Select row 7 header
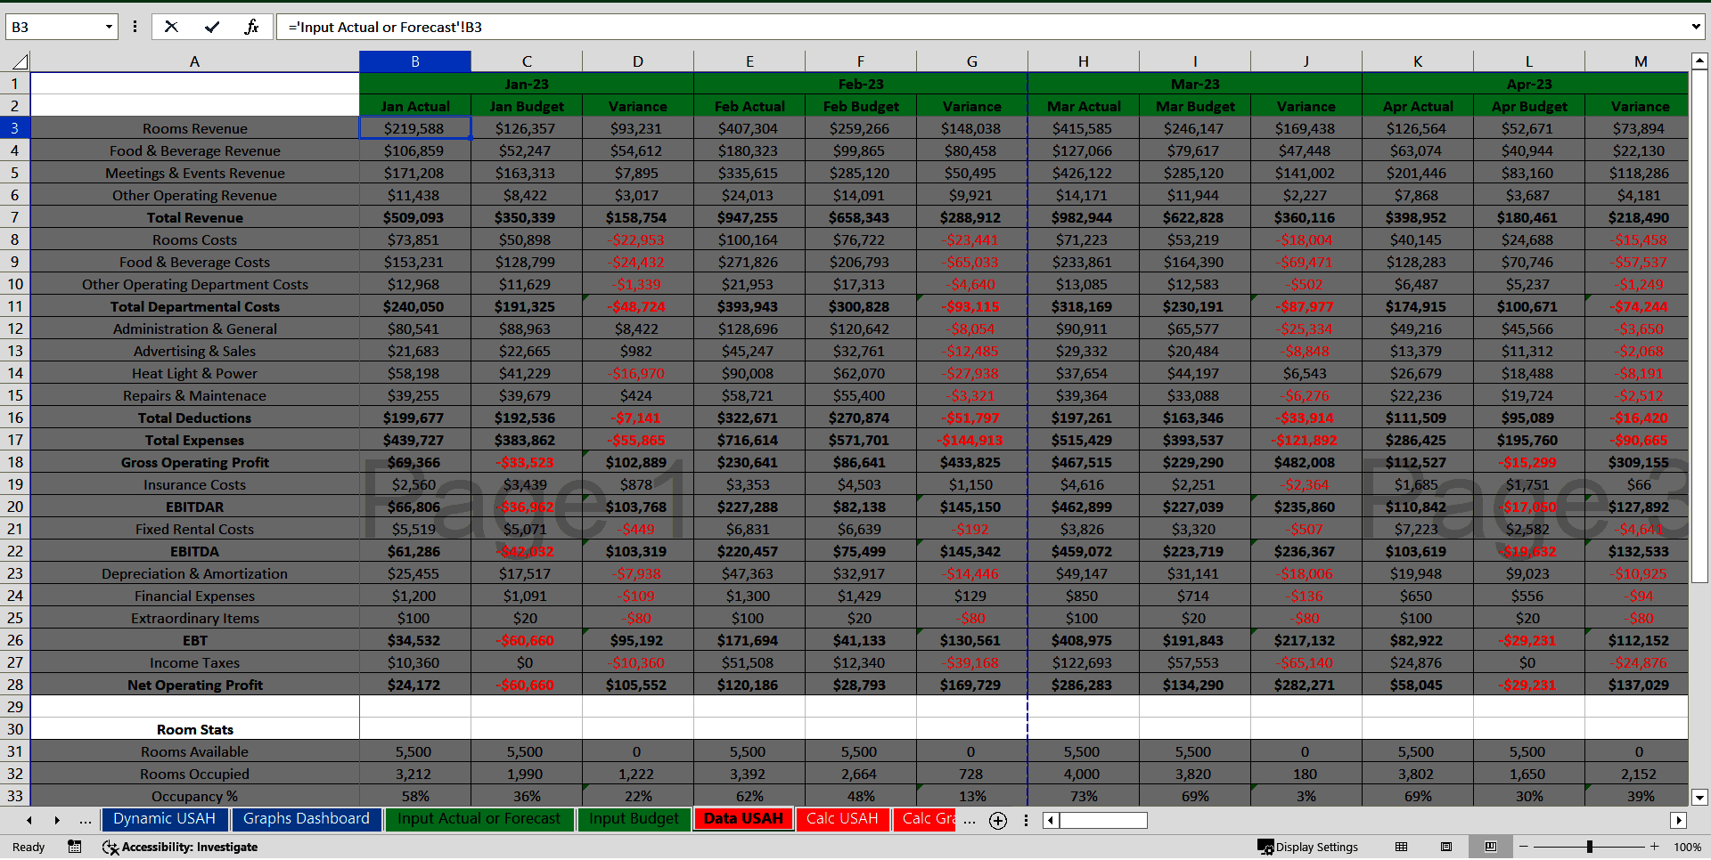1711x860 pixels. [15, 217]
